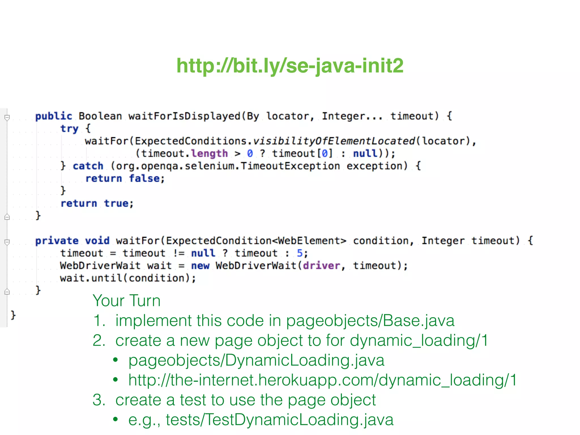This screenshot has height=435, width=580.
Task: Click 'create a test to use the page object'
Action: (x=246, y=400)
